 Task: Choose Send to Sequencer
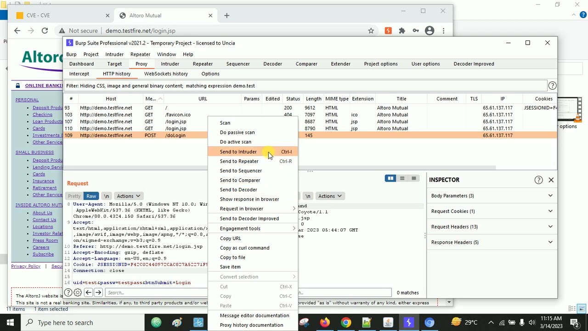click(253, 171)
